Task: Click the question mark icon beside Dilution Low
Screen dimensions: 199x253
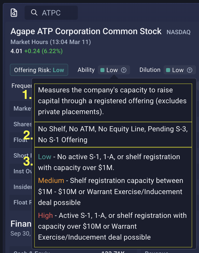Action: click(x=189, y=70)
